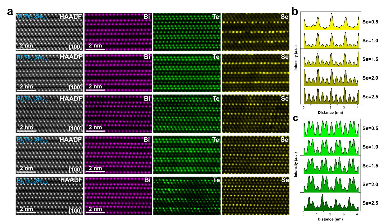The height and width of the screenshot is (223, 385).
Task: Select the bottom-row Se elemental map
Action: click(256, 195)
